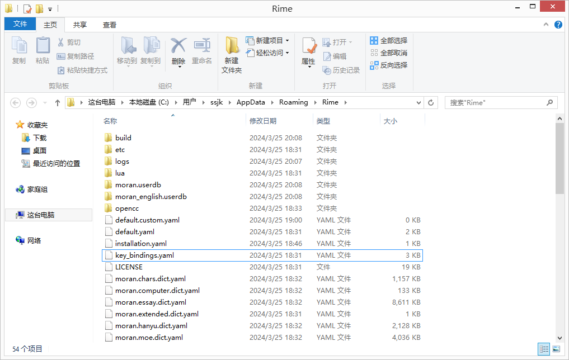Open the 打开 (Open) dropdown arrow
The image size is (569, 360).
click(x=351, y=42)
